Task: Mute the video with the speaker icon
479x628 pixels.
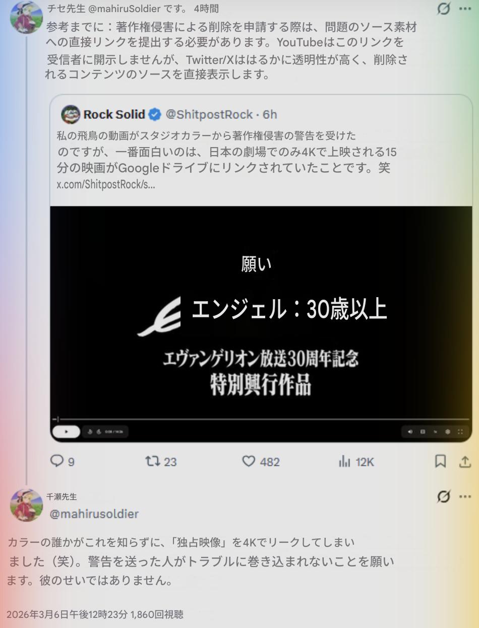Action: tap(410, 432)
